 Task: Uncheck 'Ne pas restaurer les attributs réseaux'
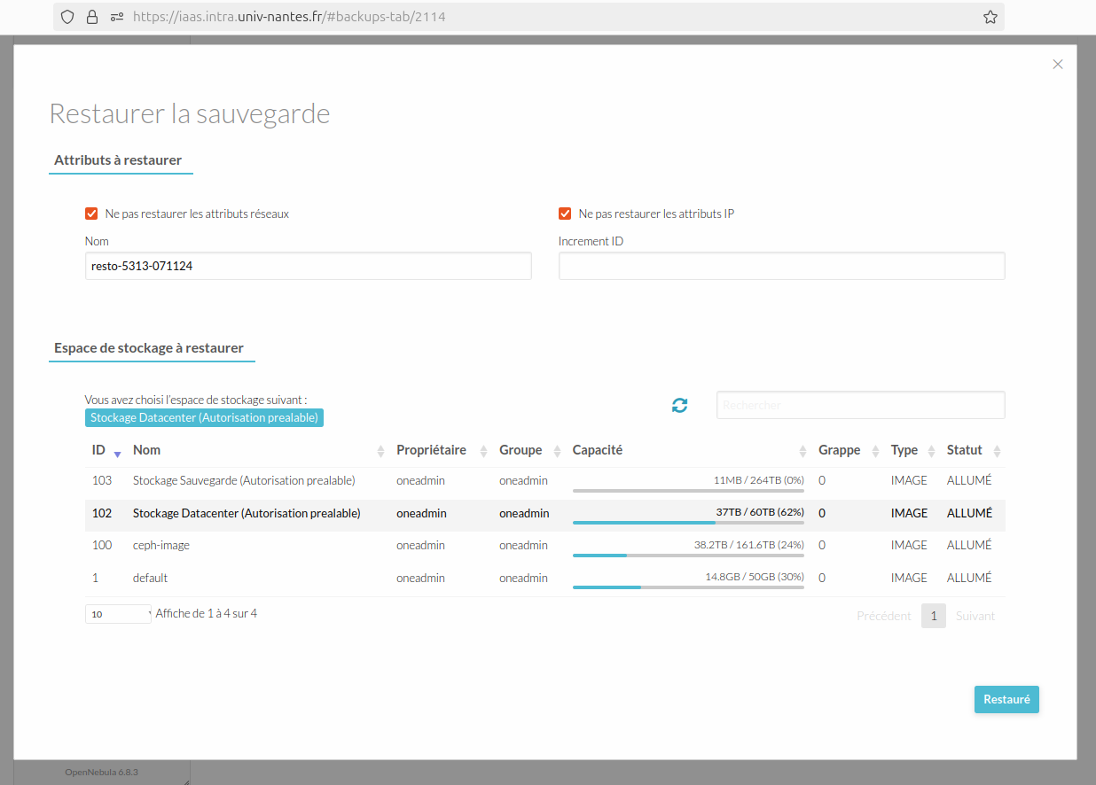click(x=91, y=213)
